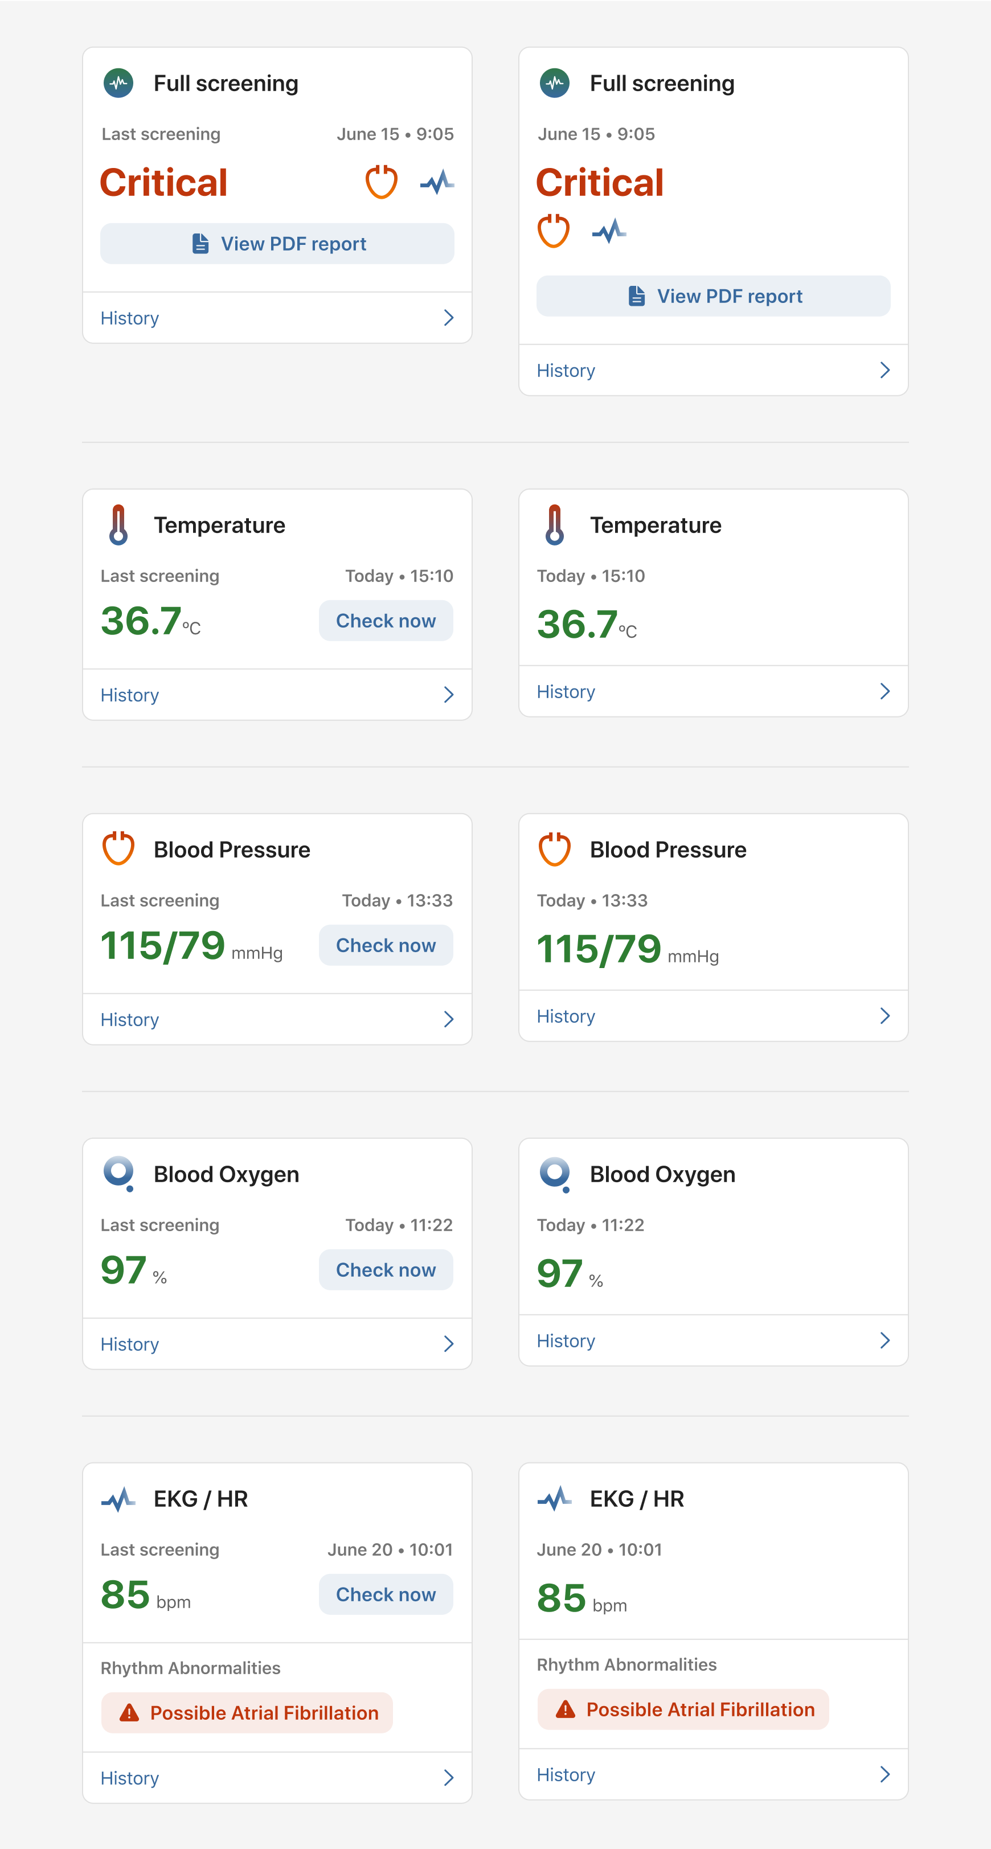The height and width of the screenshot is (1849, 991).
Task: Click the Today • 15:10 timestamp in the left Temperature card
Action: coord(399,576)
